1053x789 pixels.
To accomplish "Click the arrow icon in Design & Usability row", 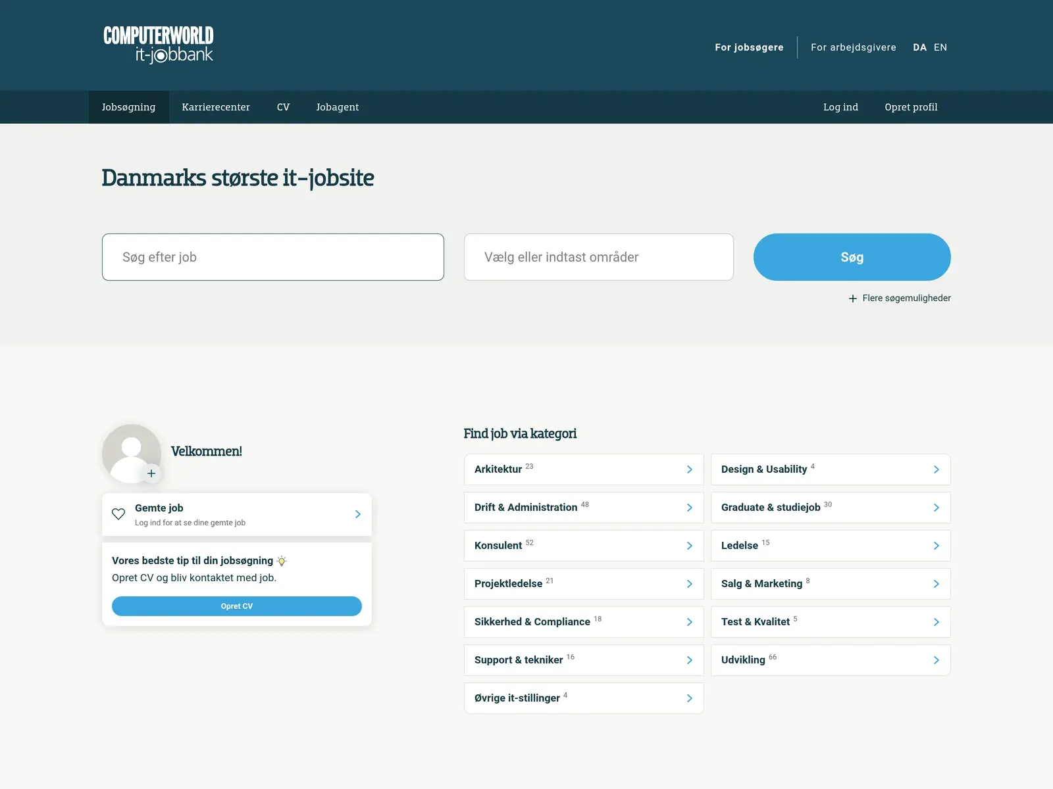I will tap(937, 469).
